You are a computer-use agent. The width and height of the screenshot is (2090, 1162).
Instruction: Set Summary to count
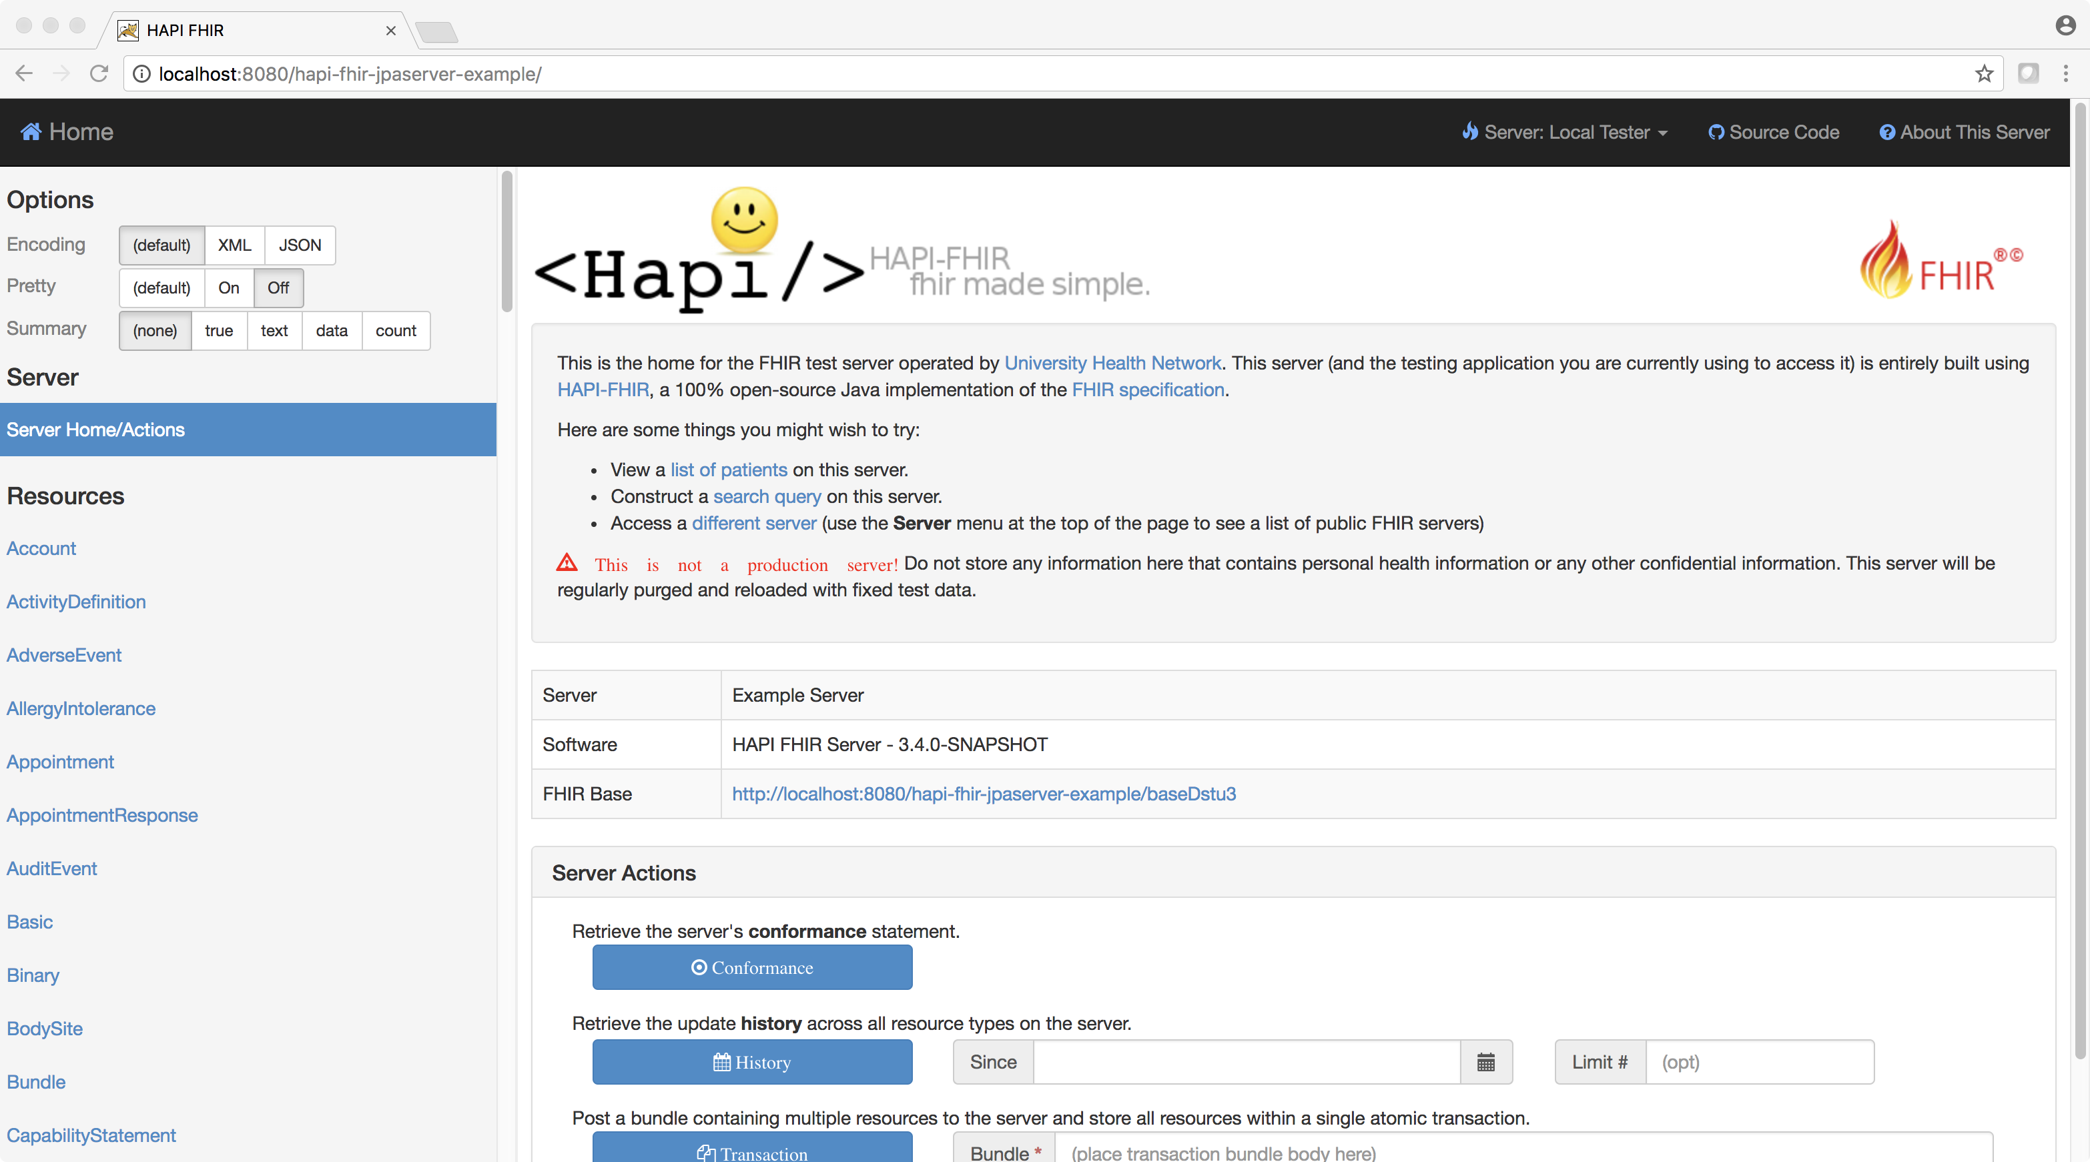pos(396,331)
